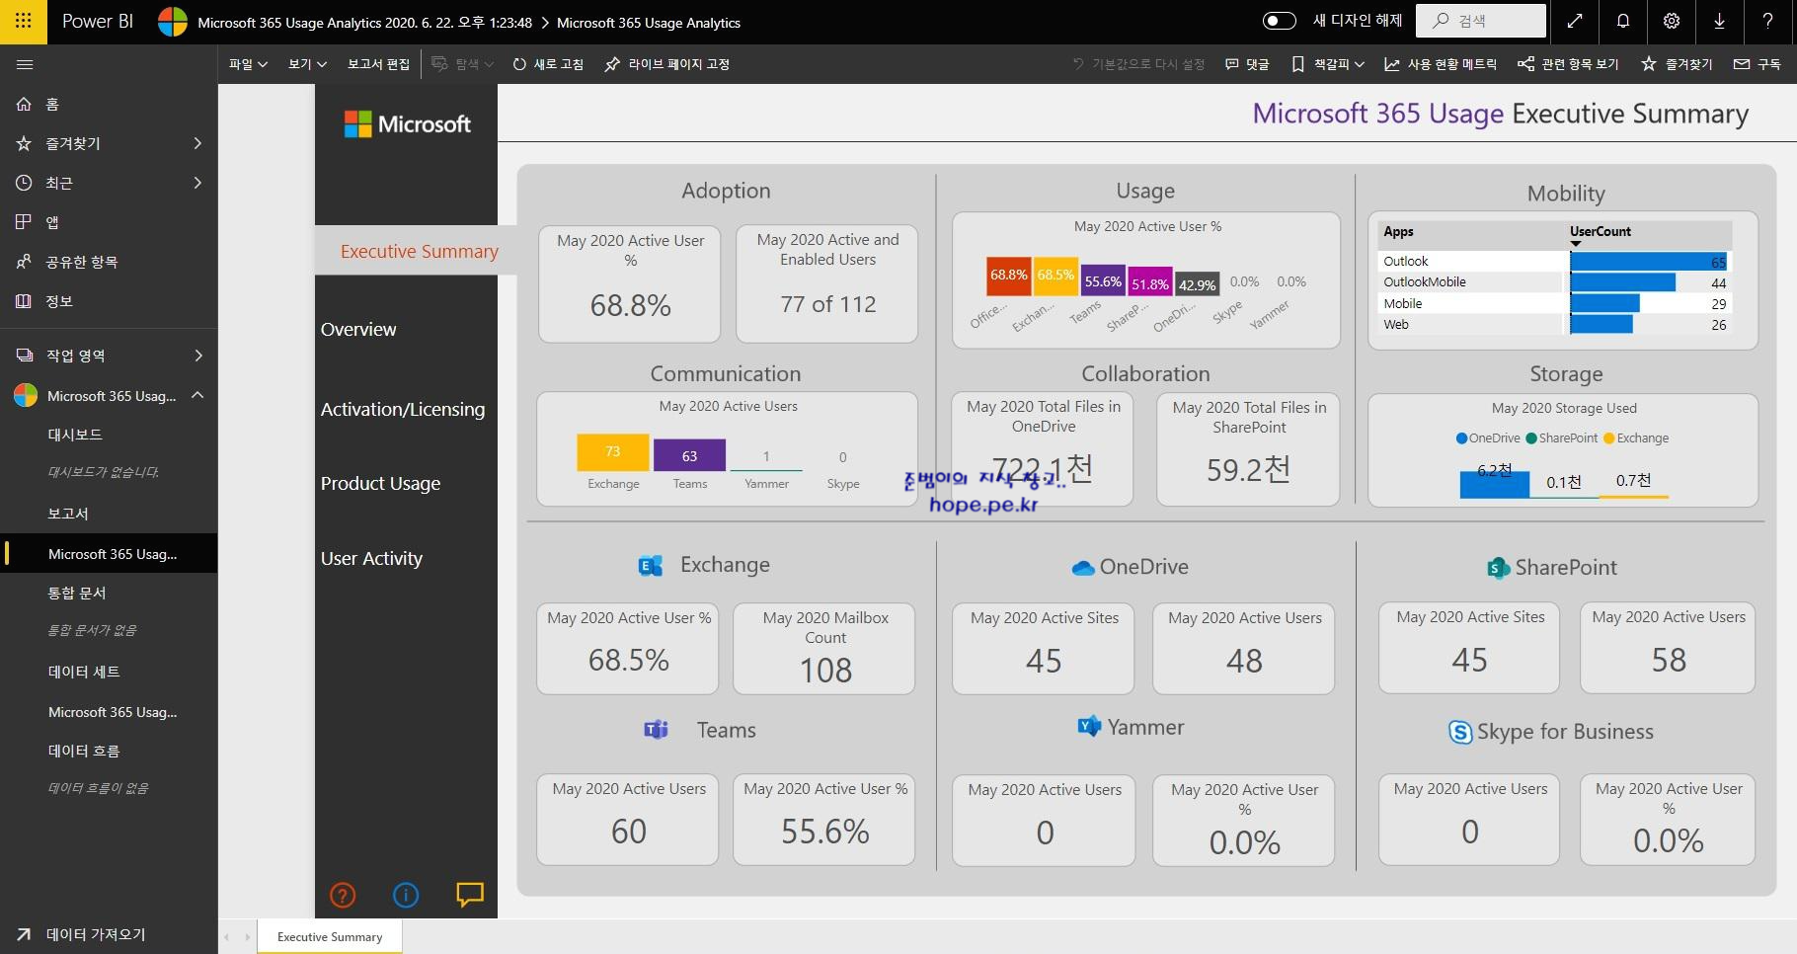Click Subscribe in toolbar
Screen dimensions: 1797x954
tap(1758, 64)
